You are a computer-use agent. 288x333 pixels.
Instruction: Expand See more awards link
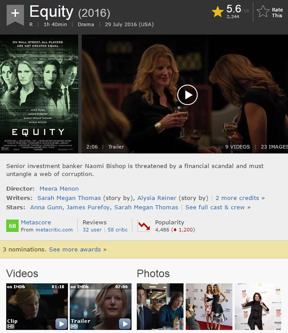(78, 250)
